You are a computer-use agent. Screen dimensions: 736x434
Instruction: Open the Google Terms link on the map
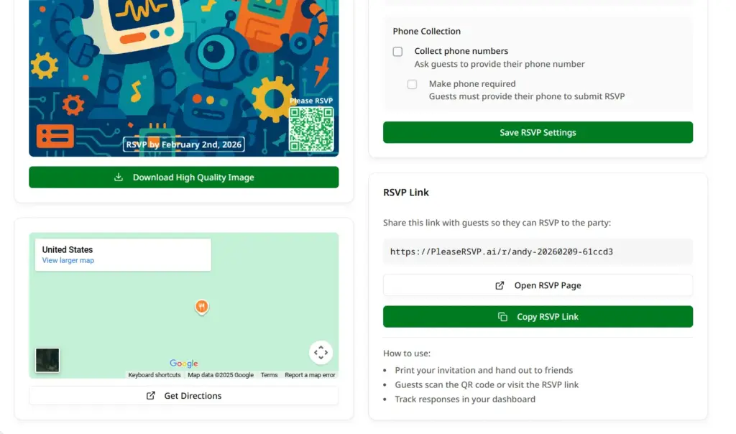pos(269,374)
